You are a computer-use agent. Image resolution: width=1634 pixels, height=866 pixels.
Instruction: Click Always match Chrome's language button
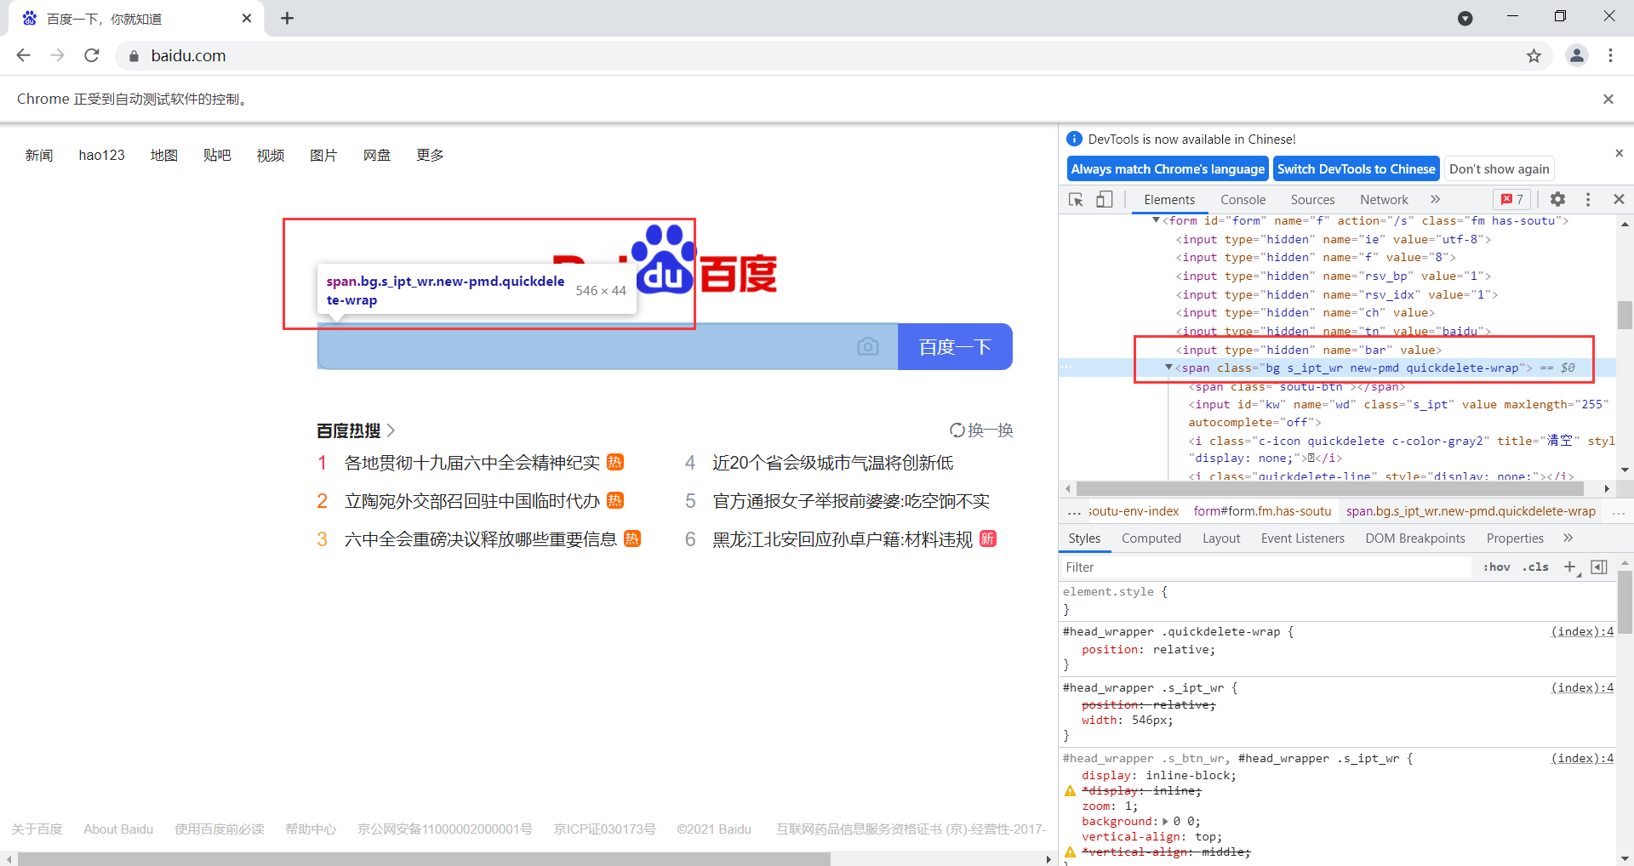coord(1168,168)
